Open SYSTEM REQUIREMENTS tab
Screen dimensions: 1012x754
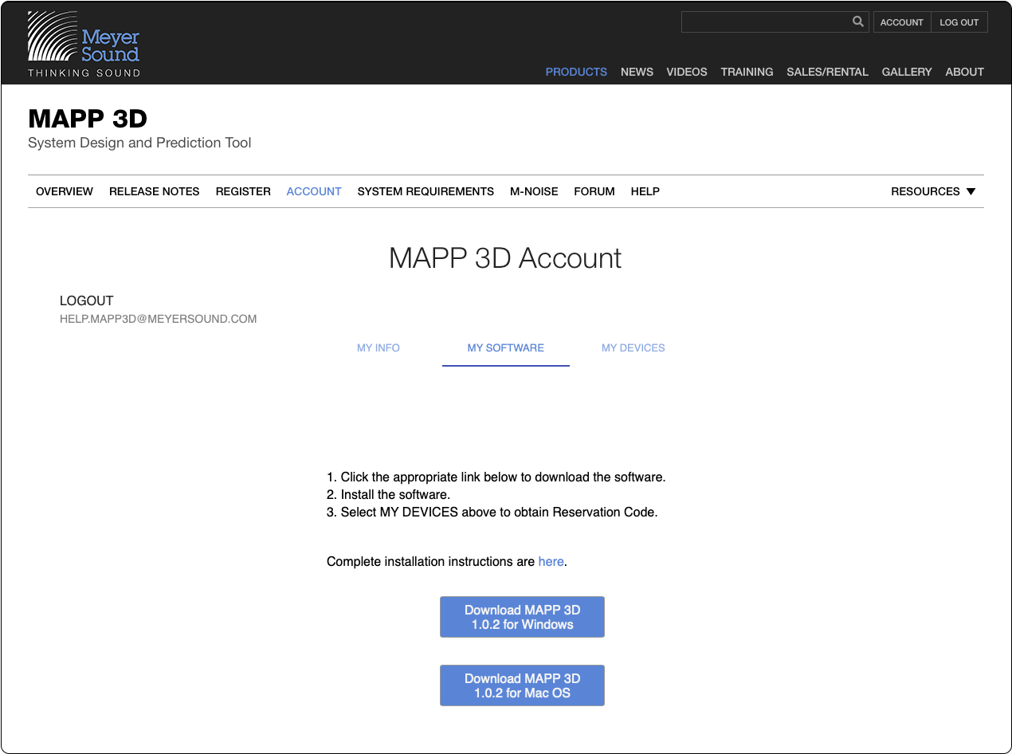pyautogui.click(x=426, y=191)
